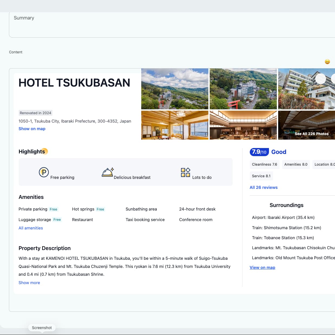The image size is (335, 335).
Task: Click the Cleanliness 7.6 rating chip
Action: click(x=264, y=164)
